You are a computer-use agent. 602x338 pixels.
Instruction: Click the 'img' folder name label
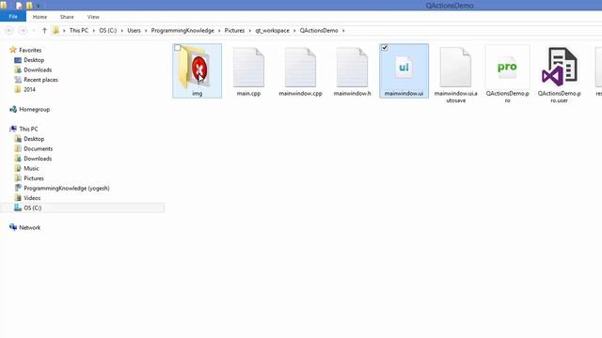(197, 93)
